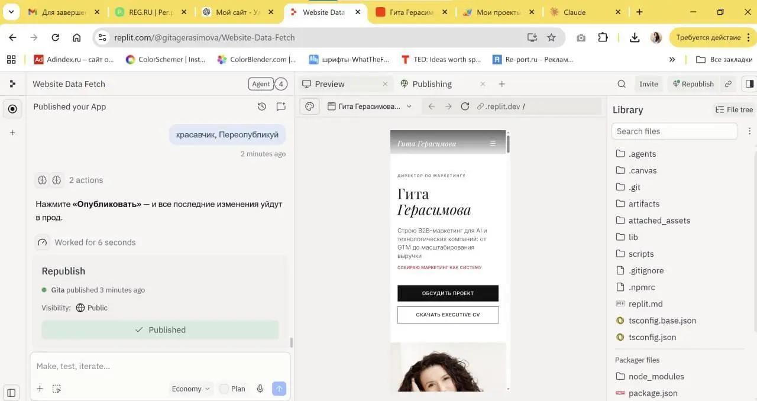Viewport: 757px width, 401px height.
Task: Click the site preview scrollbar thumb
Action: tap(508, 144)
